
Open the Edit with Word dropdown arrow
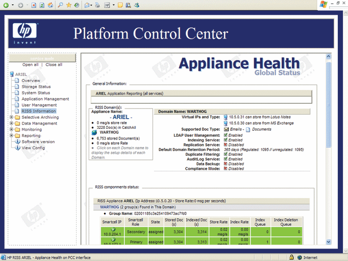coord(114,5)
